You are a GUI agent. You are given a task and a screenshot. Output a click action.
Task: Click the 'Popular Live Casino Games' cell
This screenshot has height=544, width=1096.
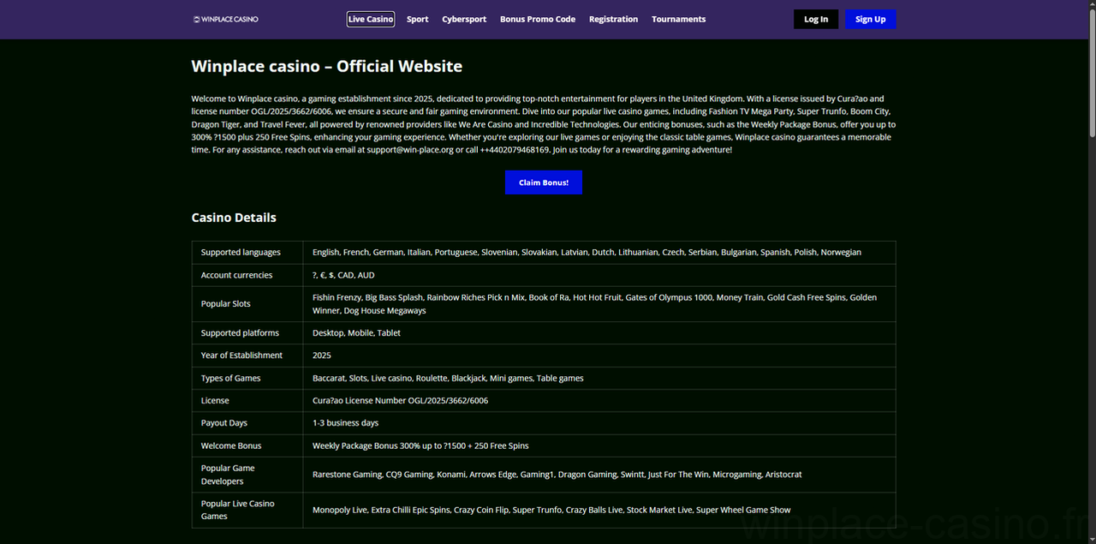pos(247,510)
